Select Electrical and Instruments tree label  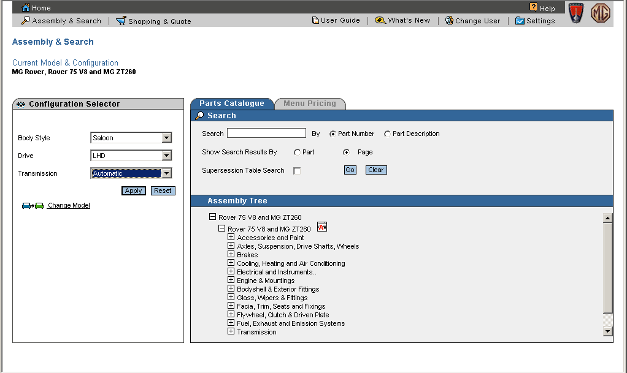(x=276, y=272)
